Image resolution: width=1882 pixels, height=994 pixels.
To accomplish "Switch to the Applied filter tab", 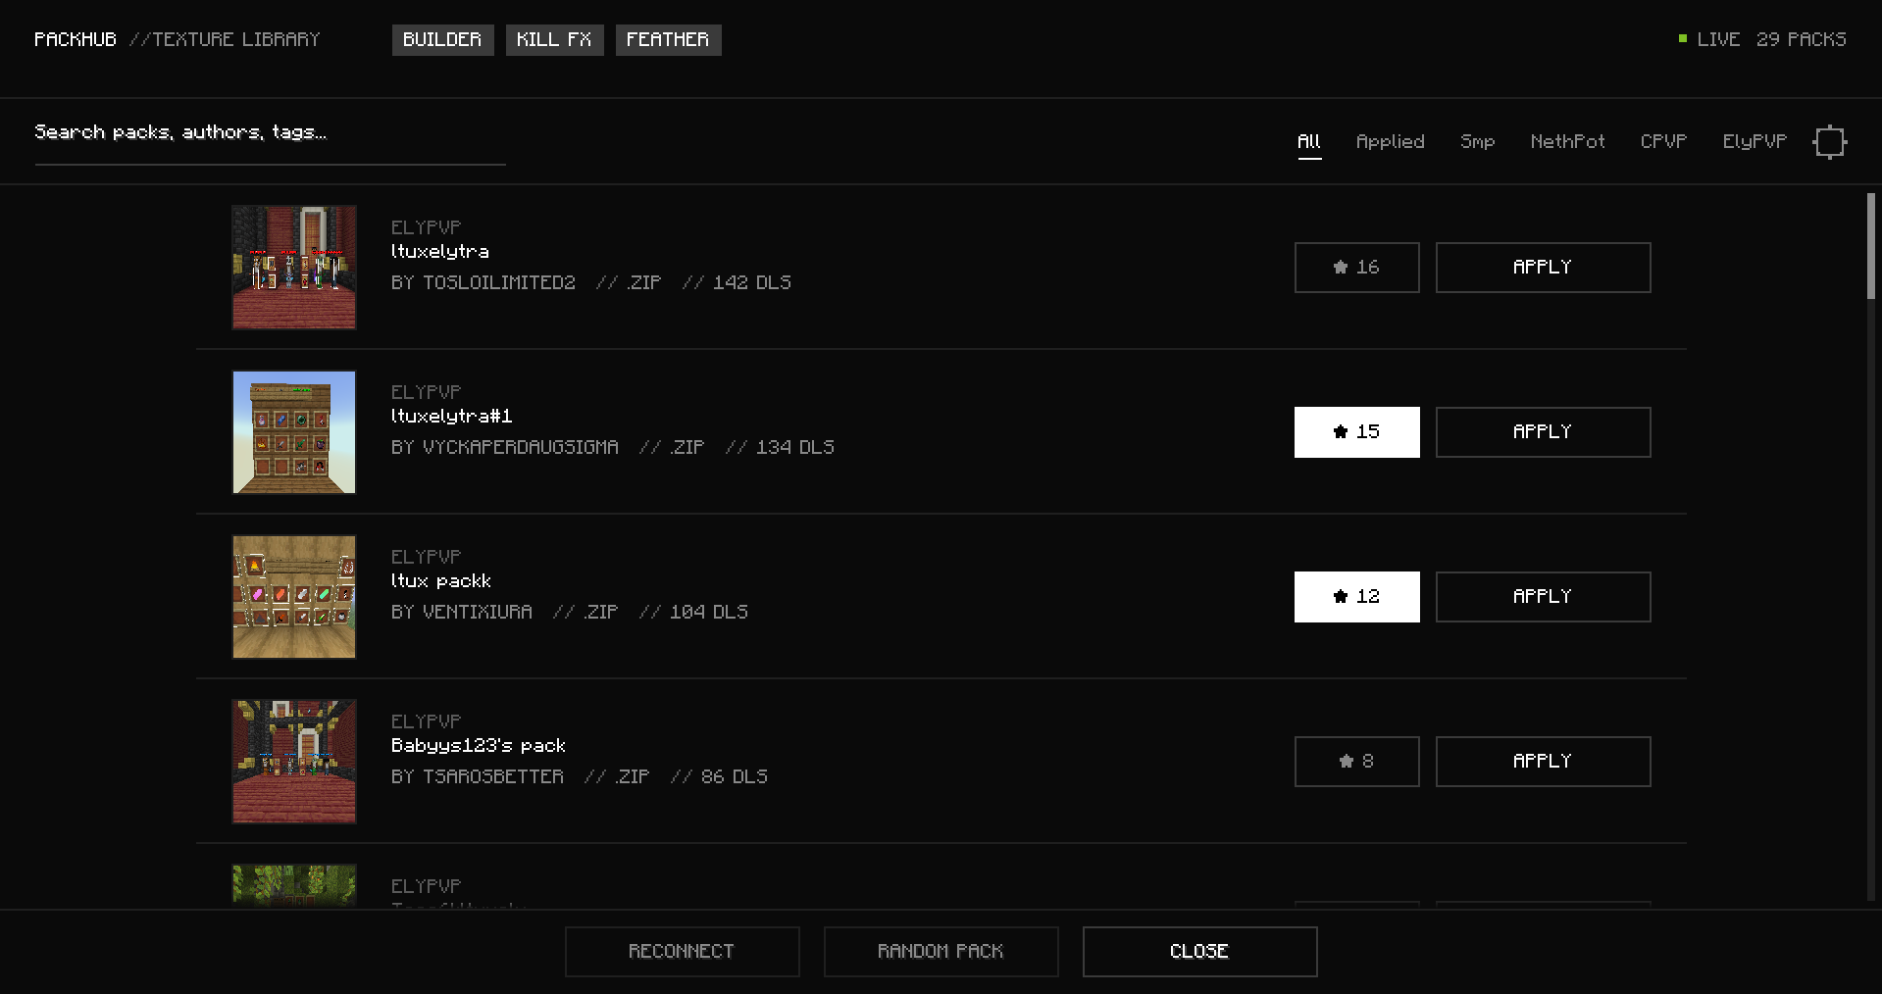I will 1390,142.
